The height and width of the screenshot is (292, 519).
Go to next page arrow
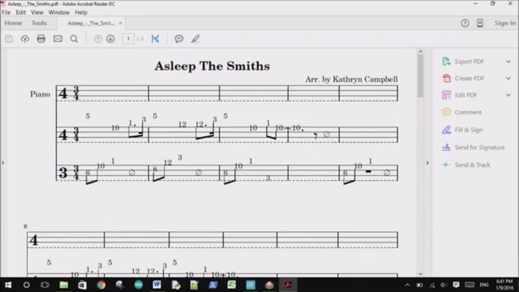110,39
